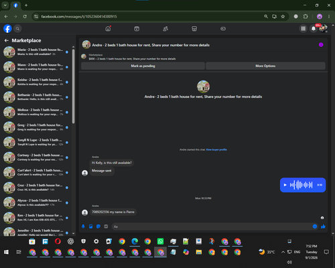
Task: Open Cruz conversation in list
Action: click(36, 188)
